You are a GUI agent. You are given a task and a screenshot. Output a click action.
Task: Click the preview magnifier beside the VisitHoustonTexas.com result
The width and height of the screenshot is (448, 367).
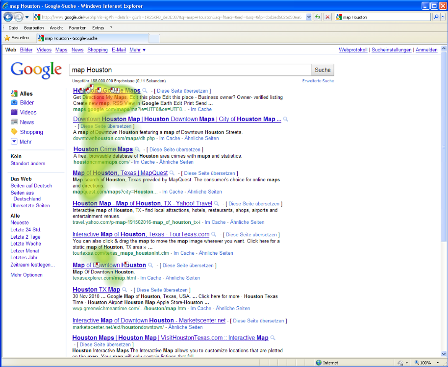[273, 338]
